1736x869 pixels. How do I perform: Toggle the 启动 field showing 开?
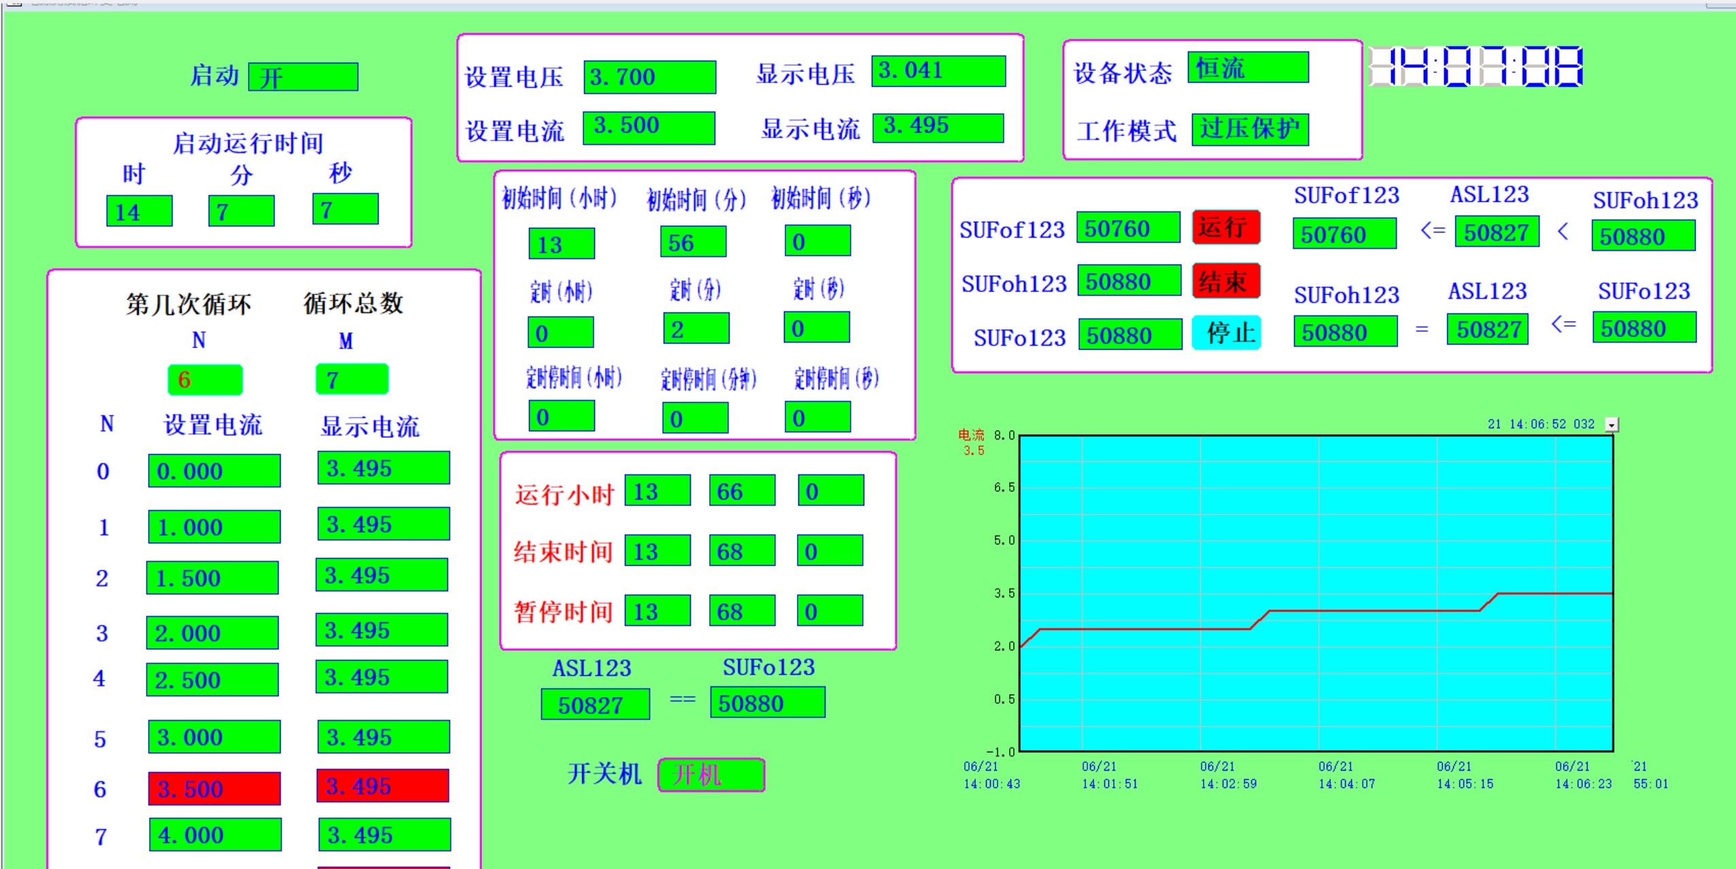(x=303, y=77)
